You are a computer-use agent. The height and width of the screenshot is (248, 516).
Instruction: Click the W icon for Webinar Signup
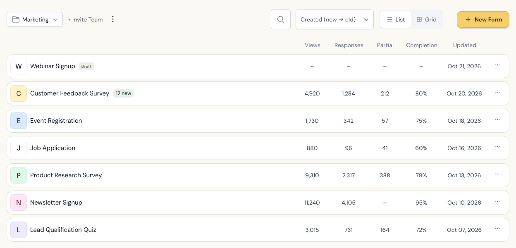click(19, 66)
